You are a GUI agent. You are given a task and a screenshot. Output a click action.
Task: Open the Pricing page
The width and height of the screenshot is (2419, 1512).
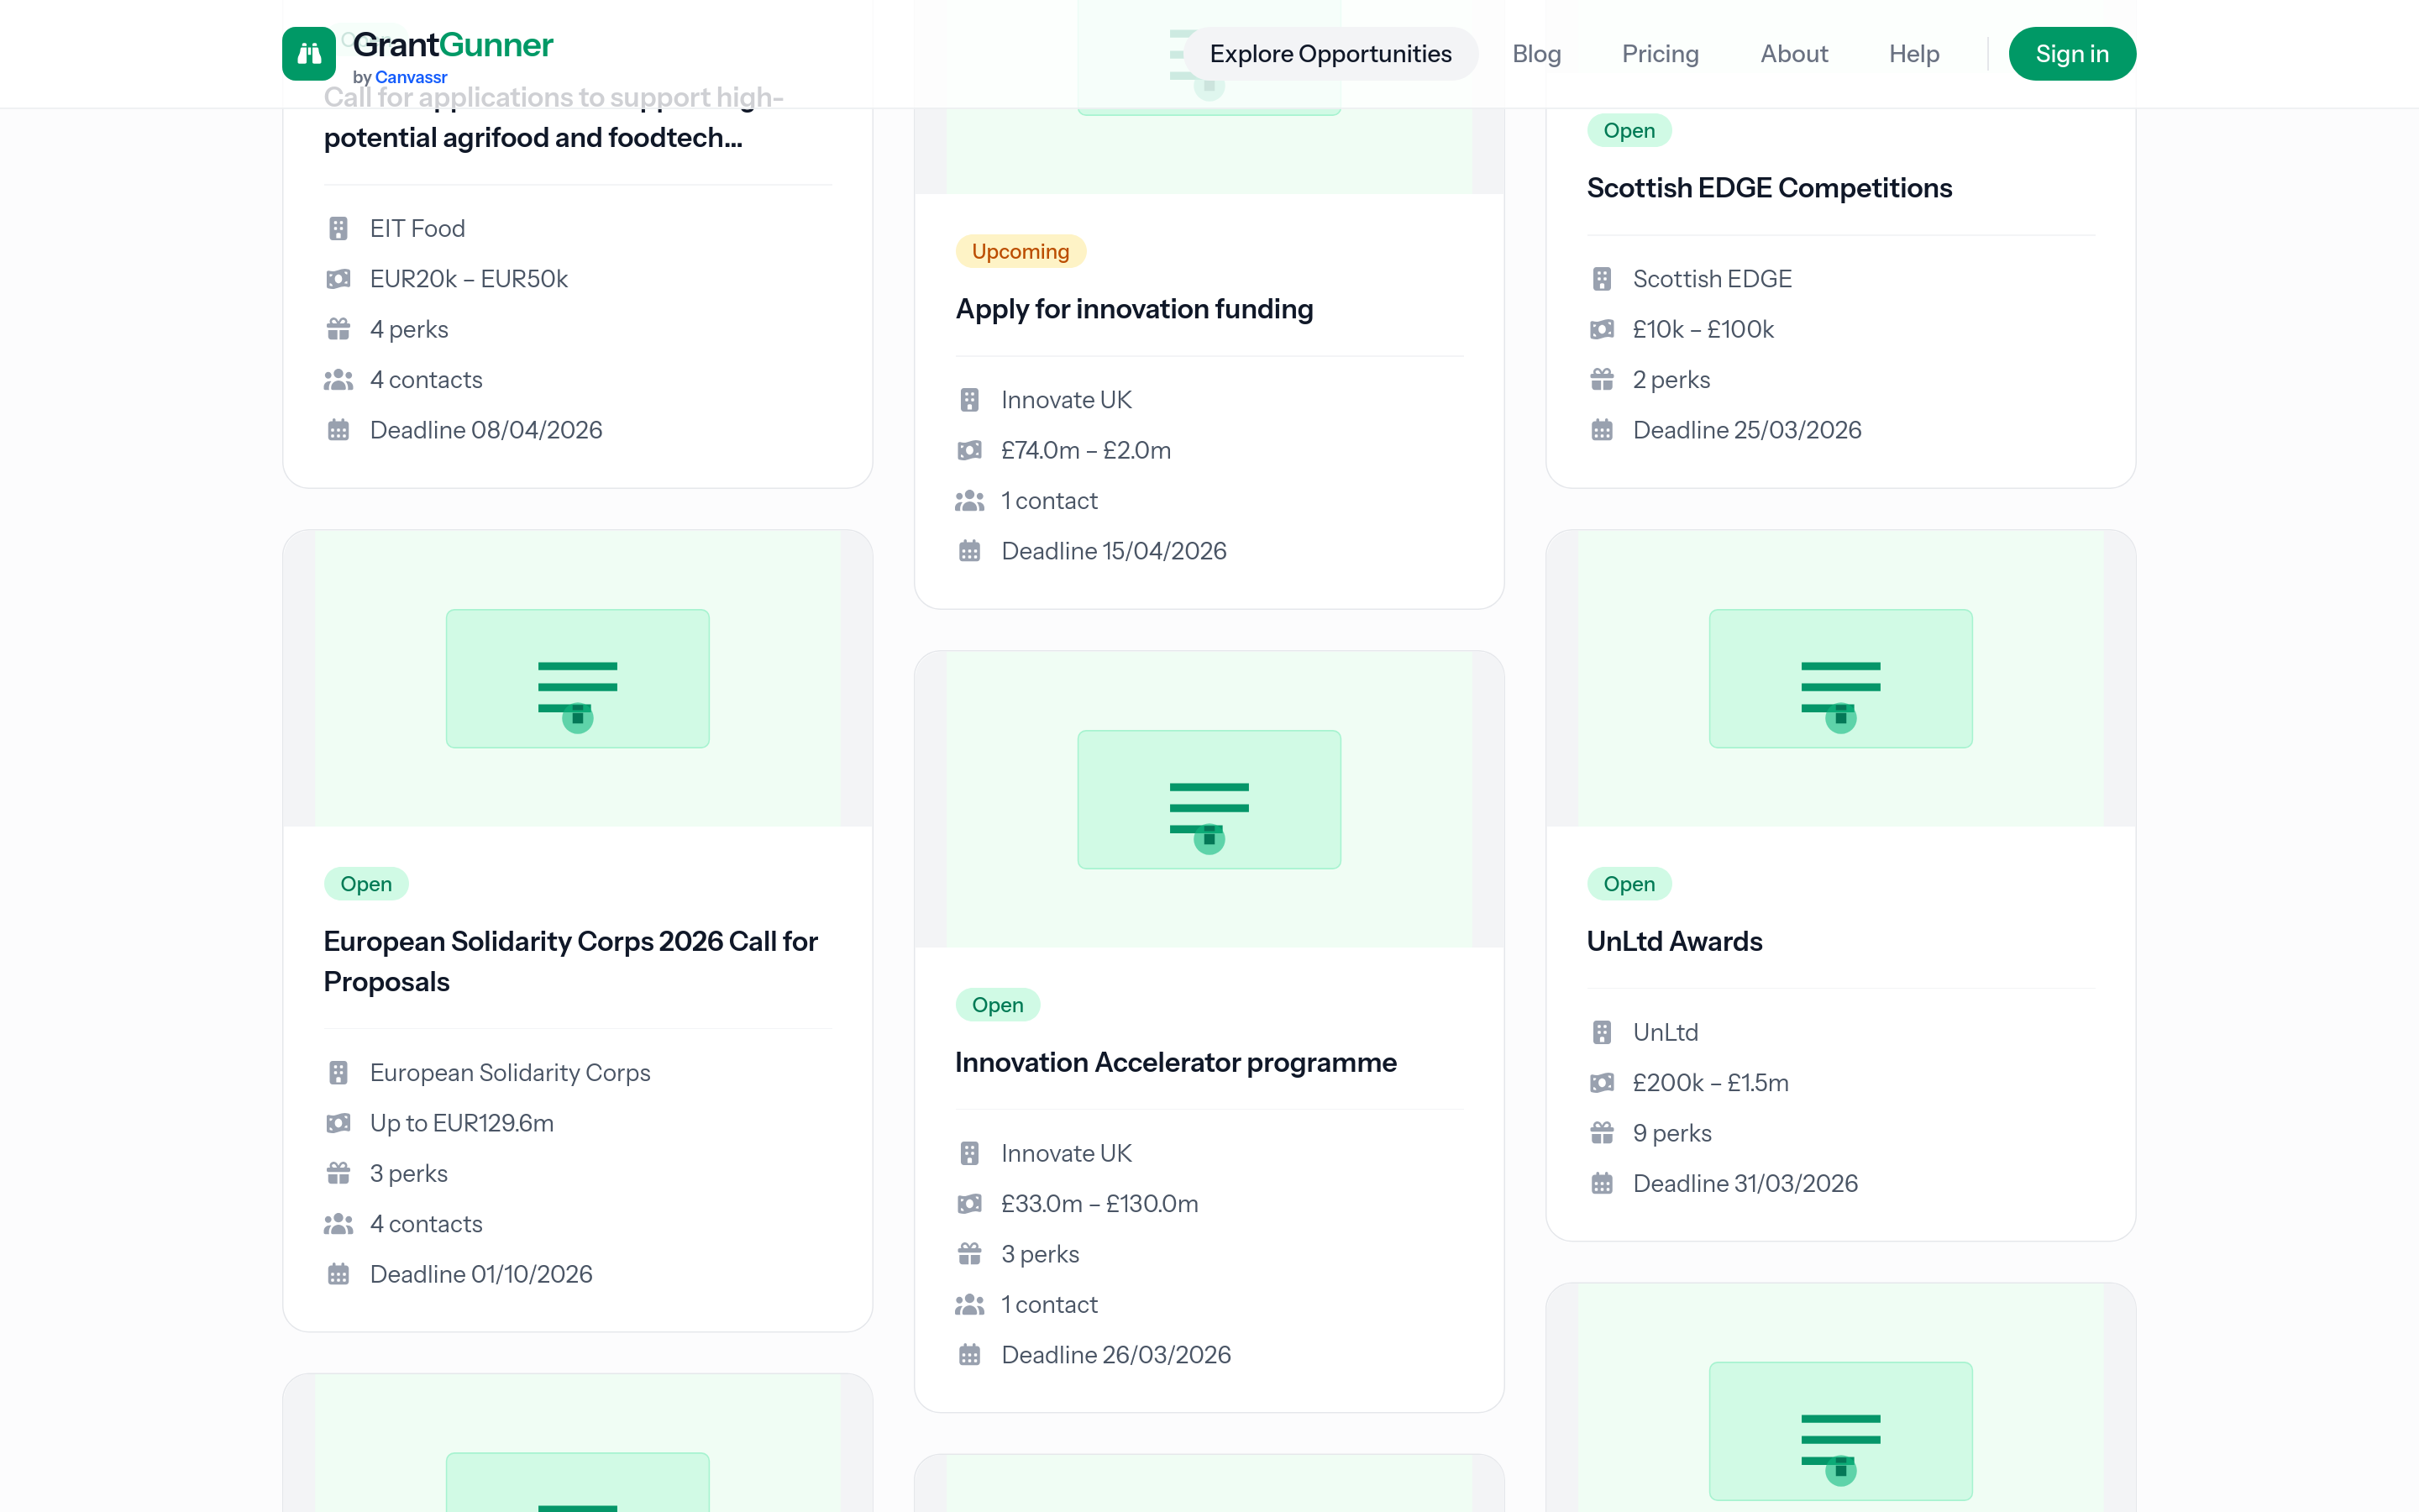1660,54
